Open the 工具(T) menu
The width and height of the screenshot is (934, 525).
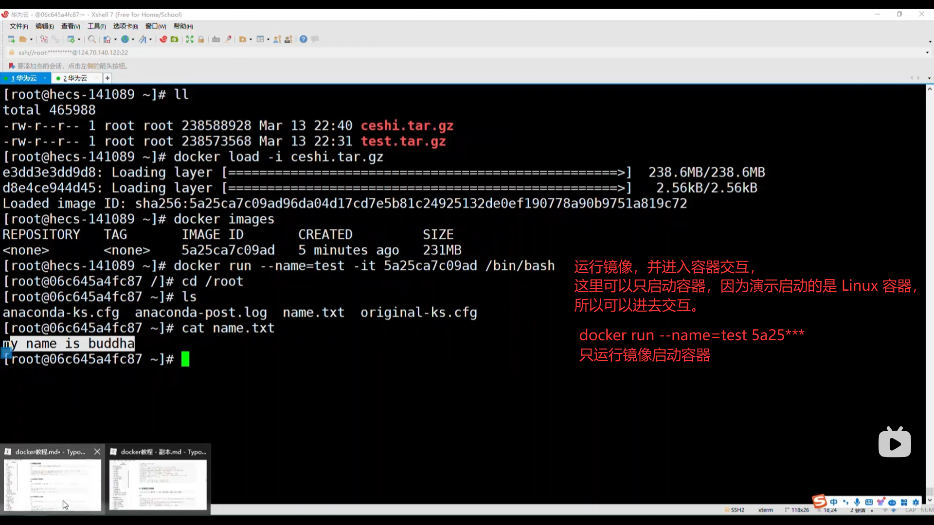pyautogui.click(x=96, y=26)
